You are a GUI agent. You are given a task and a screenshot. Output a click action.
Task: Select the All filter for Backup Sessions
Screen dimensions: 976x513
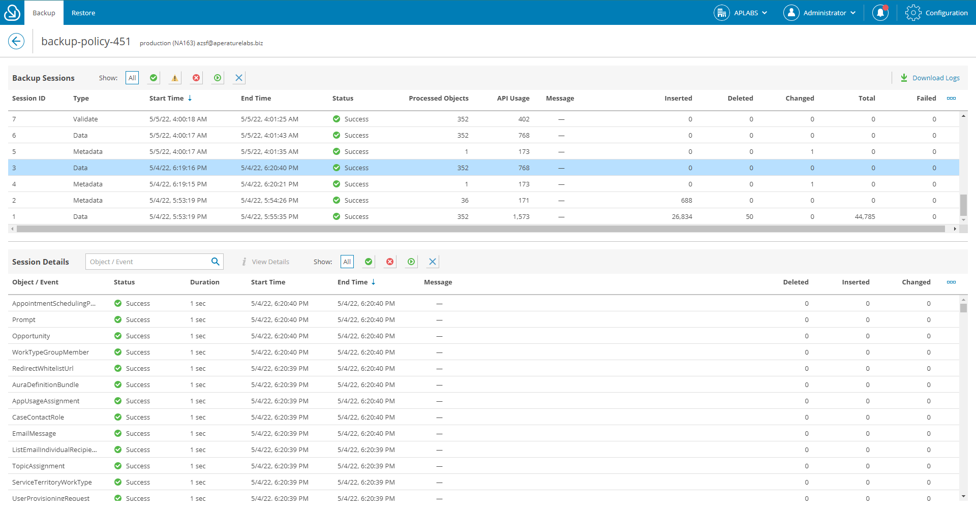click(x=132, y=78)
